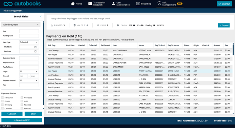Open the Home house icon
Image resolution: width=235 pixels, height=128 pixels.
click(x=73, y=4)
